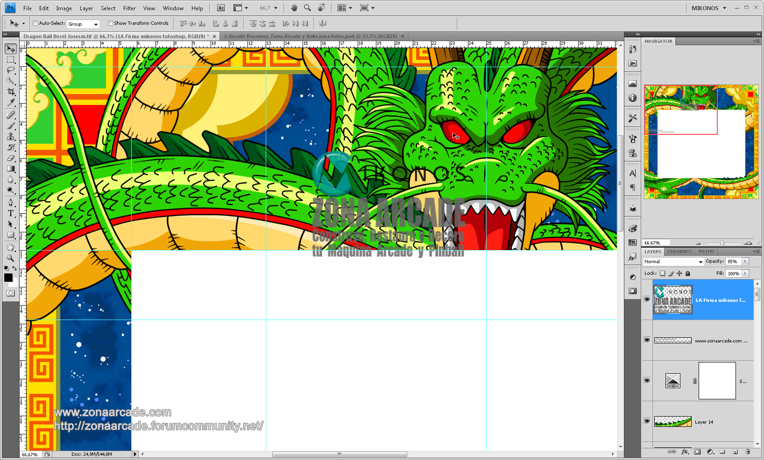Screen dimensions: 764x460
Task: Click Navigator zoom out button
Action: (698, 243)
